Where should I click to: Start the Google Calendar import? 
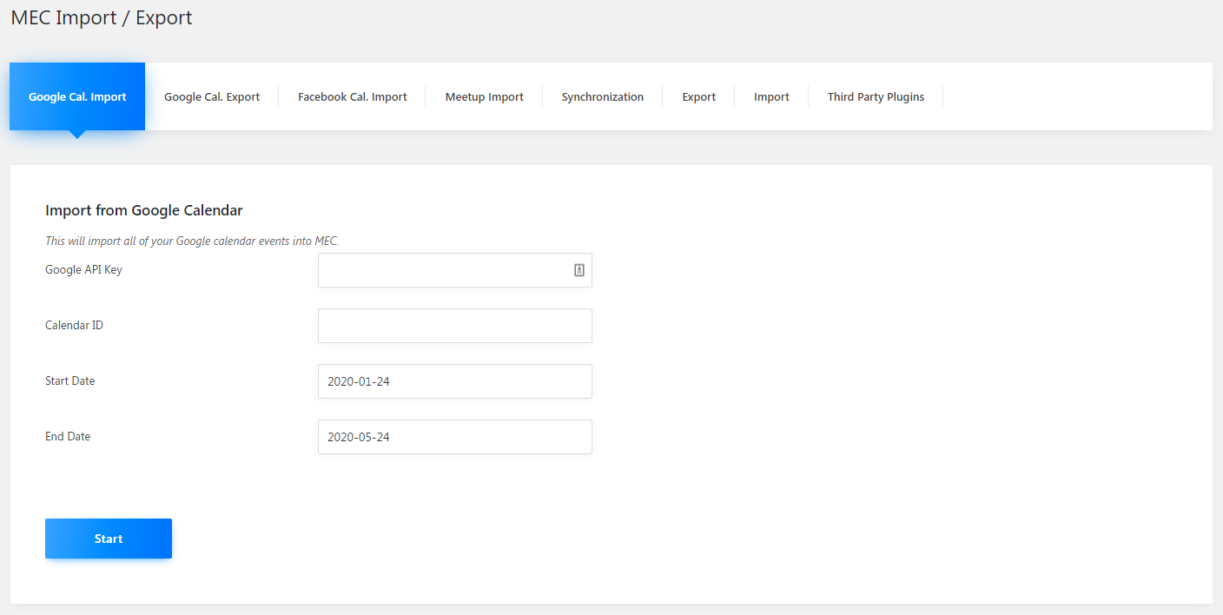109,539
